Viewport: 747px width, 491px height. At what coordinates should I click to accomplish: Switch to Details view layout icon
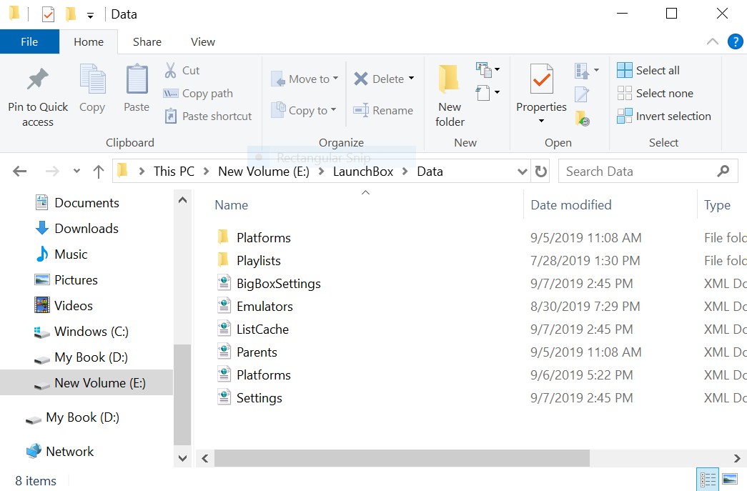708,479
